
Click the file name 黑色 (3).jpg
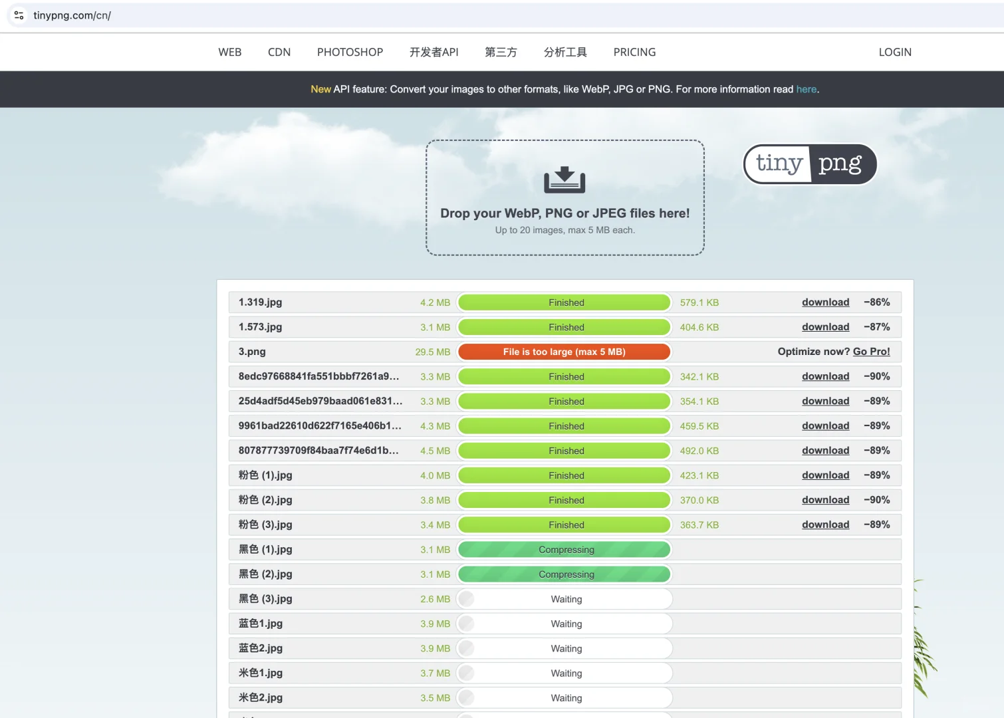tap(265, 598)
